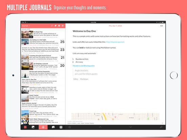Open the tags filter icon
The height and width of the screenshot is (140, 187).
tap(56, 26)
